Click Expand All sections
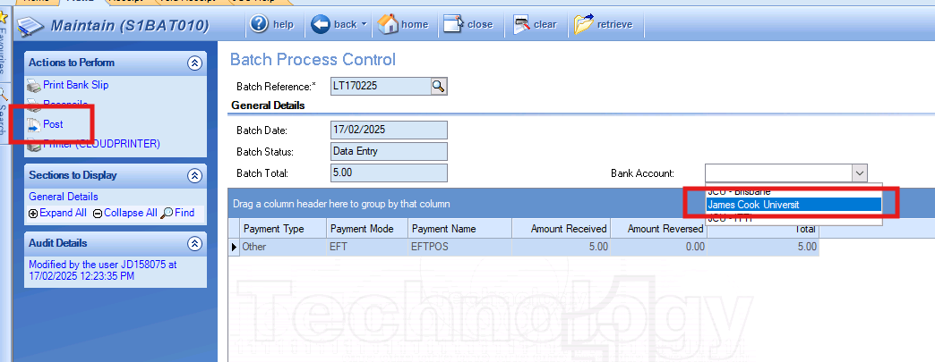Viewport: 935px width, 362px height. pyautogui.click(x=58, y=213)
